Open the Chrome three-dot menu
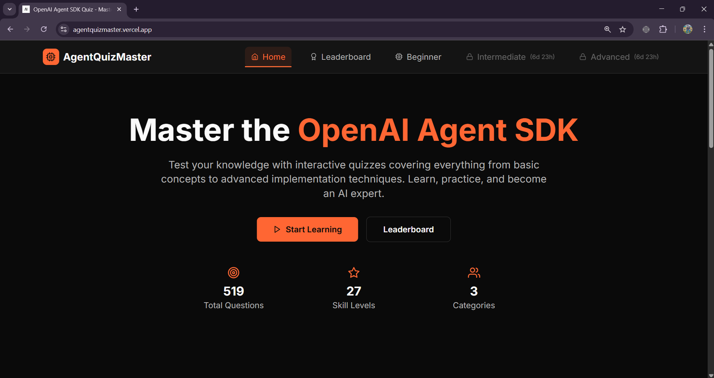This screenshot has height=378, width=714. pos(705,29)
